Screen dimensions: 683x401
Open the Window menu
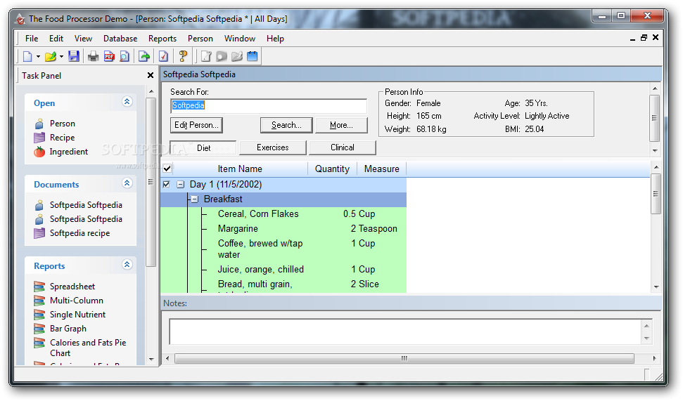click(x=240, y=39)
